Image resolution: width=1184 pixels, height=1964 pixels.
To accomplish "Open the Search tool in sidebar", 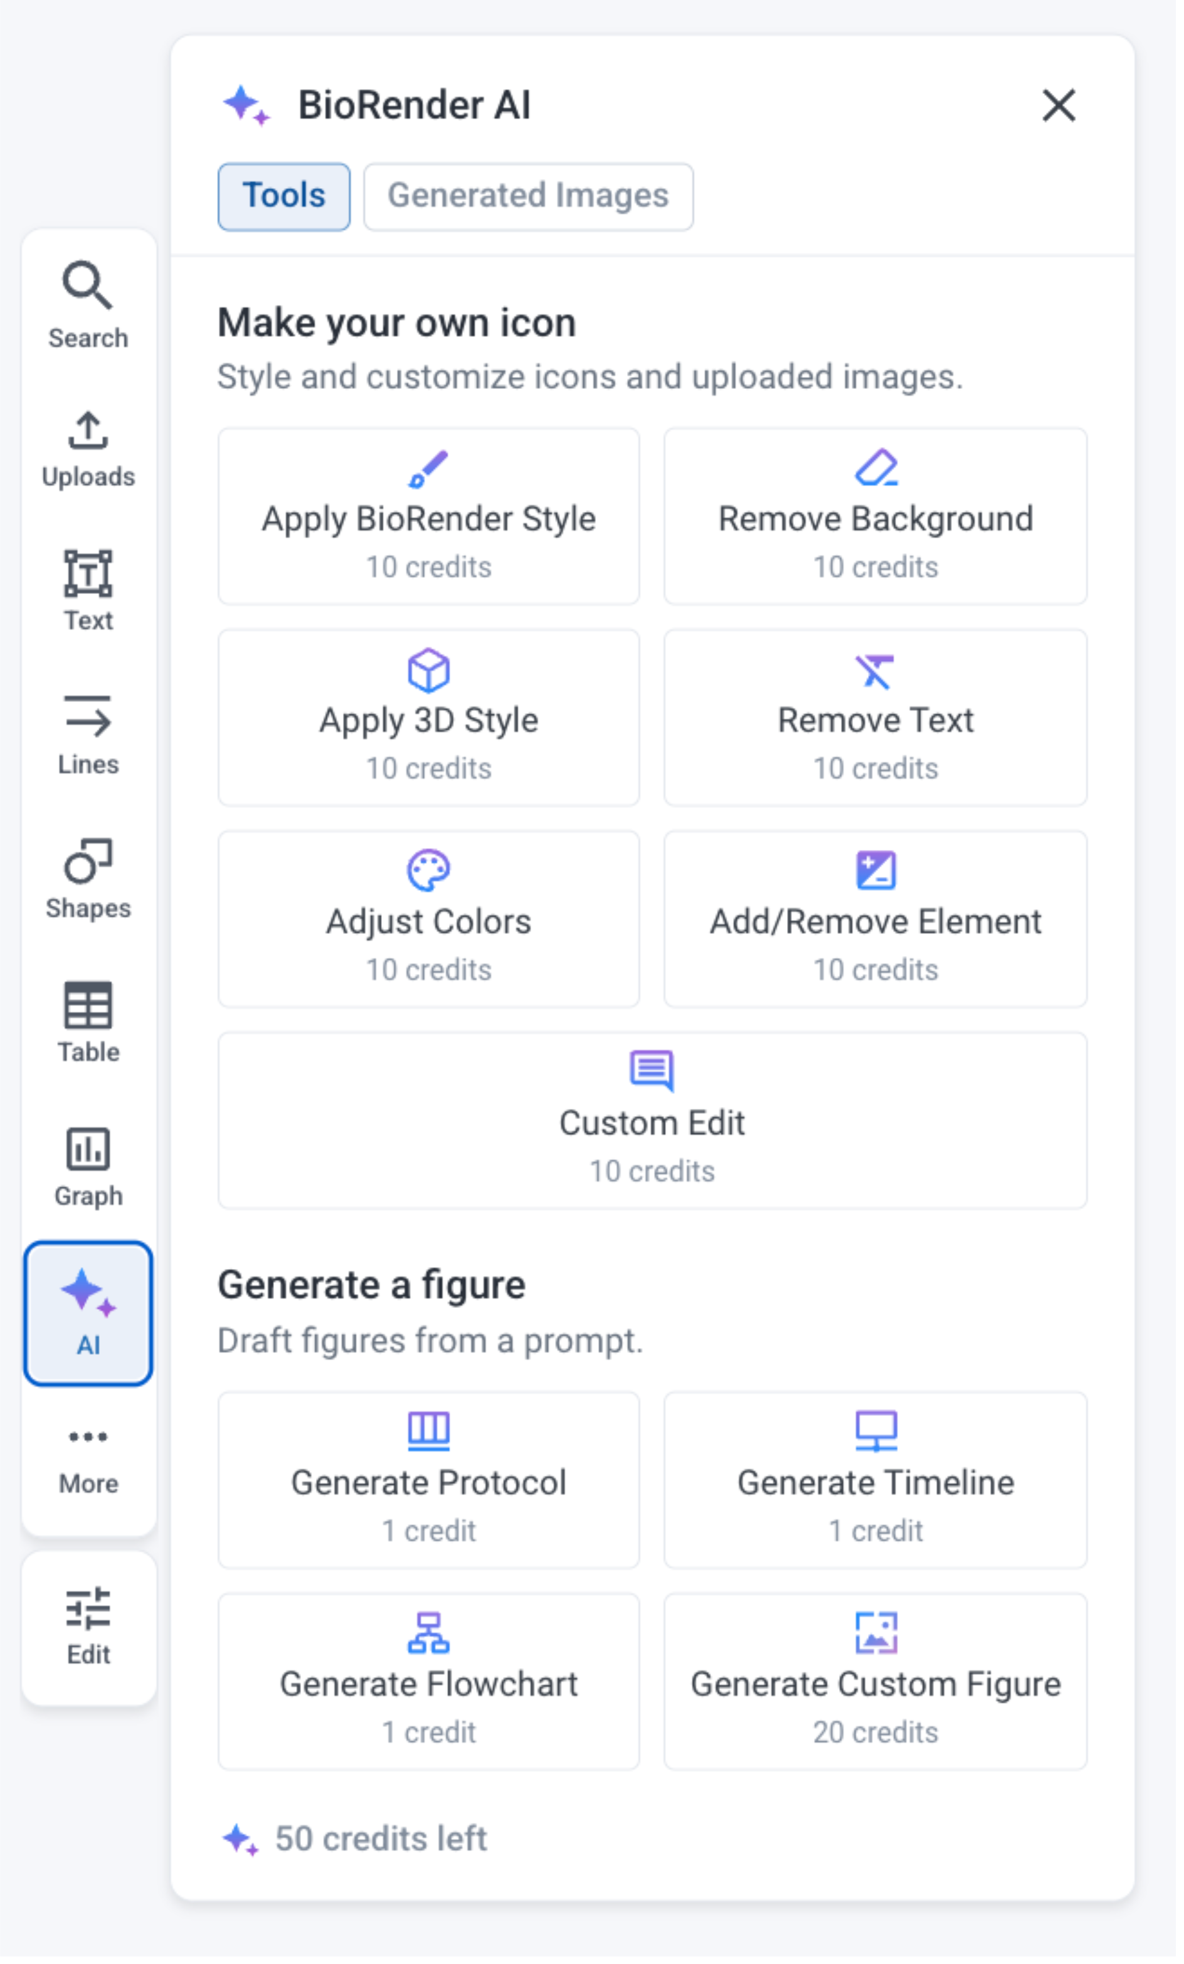I will coord(88,304).
